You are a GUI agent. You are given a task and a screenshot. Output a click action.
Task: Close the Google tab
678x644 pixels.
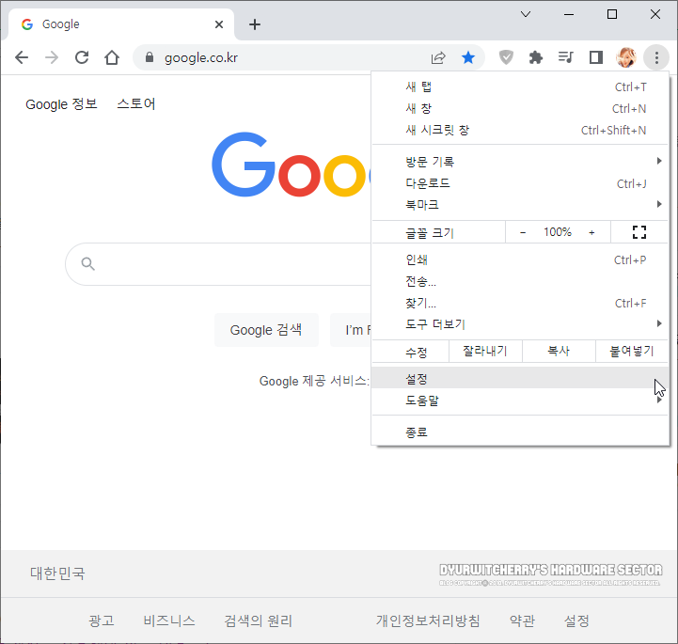219,24
